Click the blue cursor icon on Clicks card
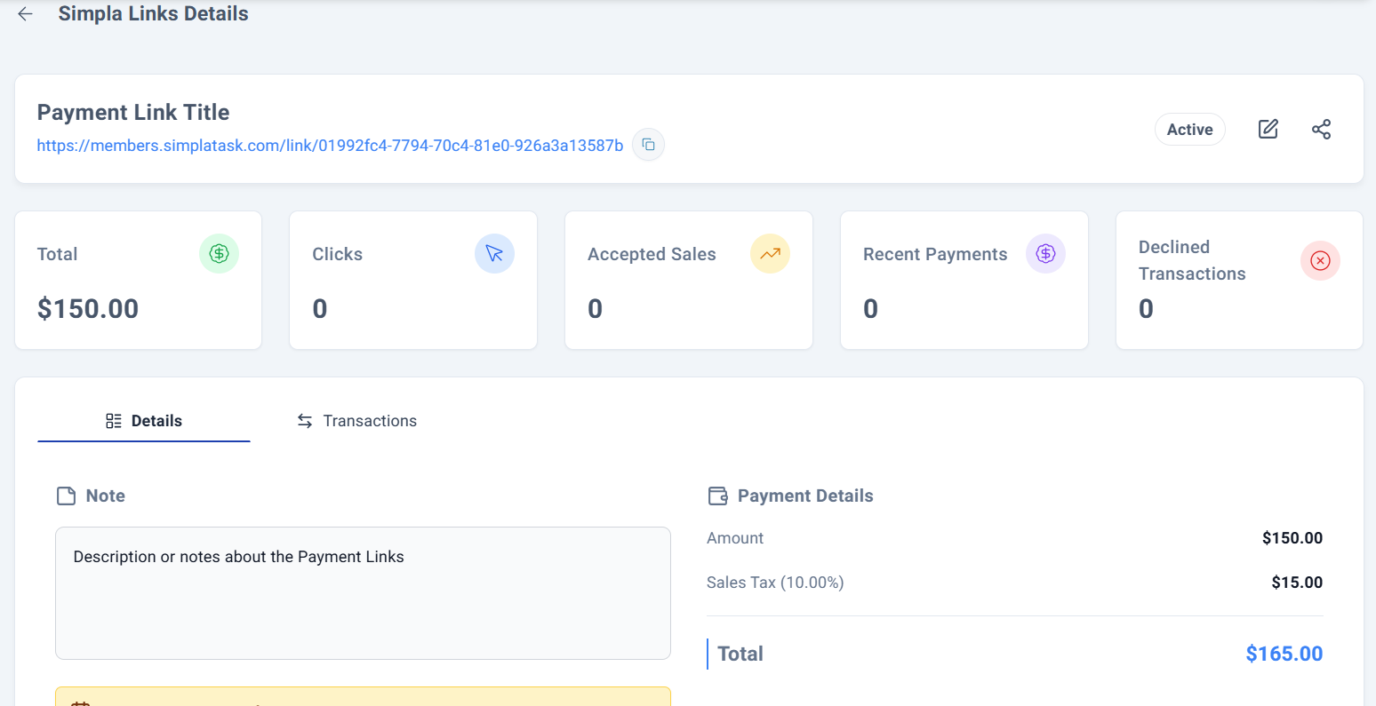 pyautogui.click(x=494, y=254)
